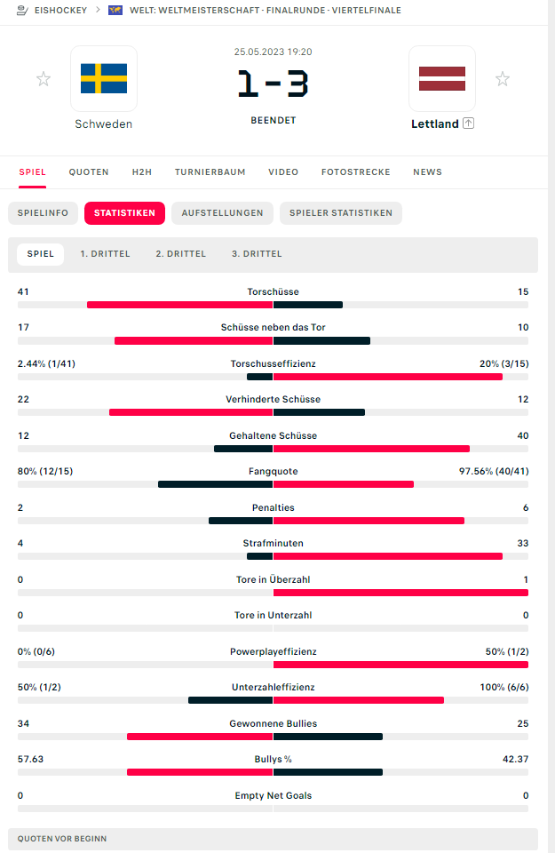Click the Lettland team name

[x=434, y=124]
